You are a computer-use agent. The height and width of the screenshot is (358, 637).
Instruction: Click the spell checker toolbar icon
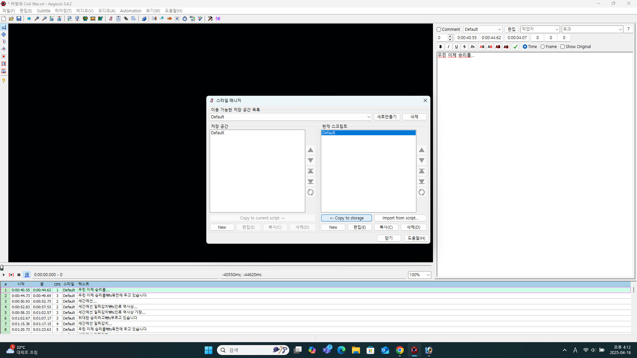pyautogui.click(x=200, y=19)
